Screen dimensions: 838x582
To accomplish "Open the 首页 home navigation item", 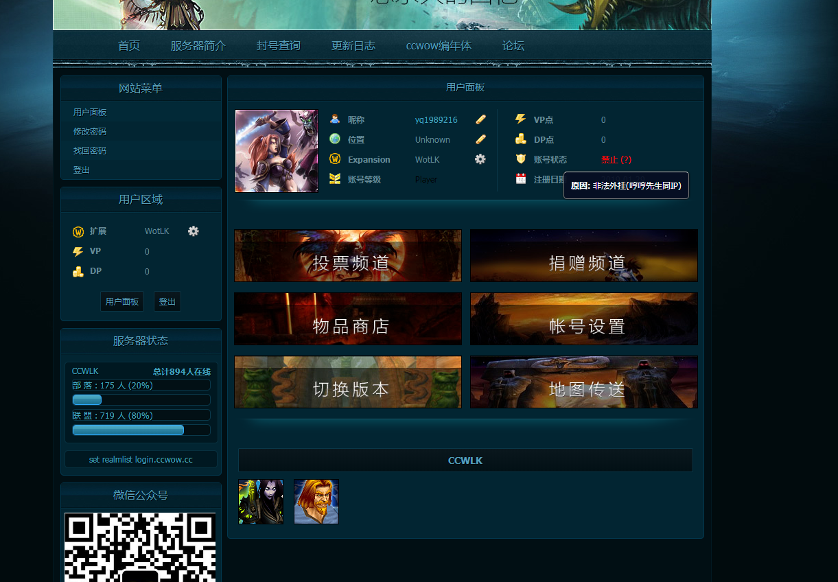I will coord(129,46).
